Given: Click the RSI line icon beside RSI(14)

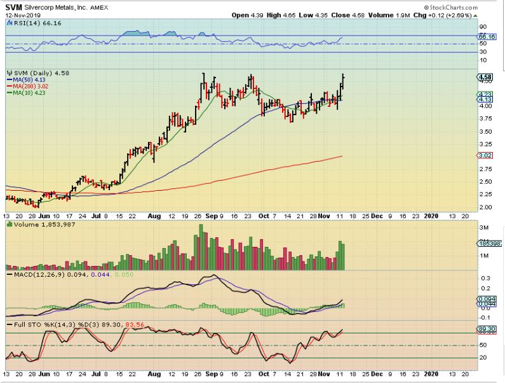Looking at the screenshot, I should pyautogui.click(x=10, y=24).
